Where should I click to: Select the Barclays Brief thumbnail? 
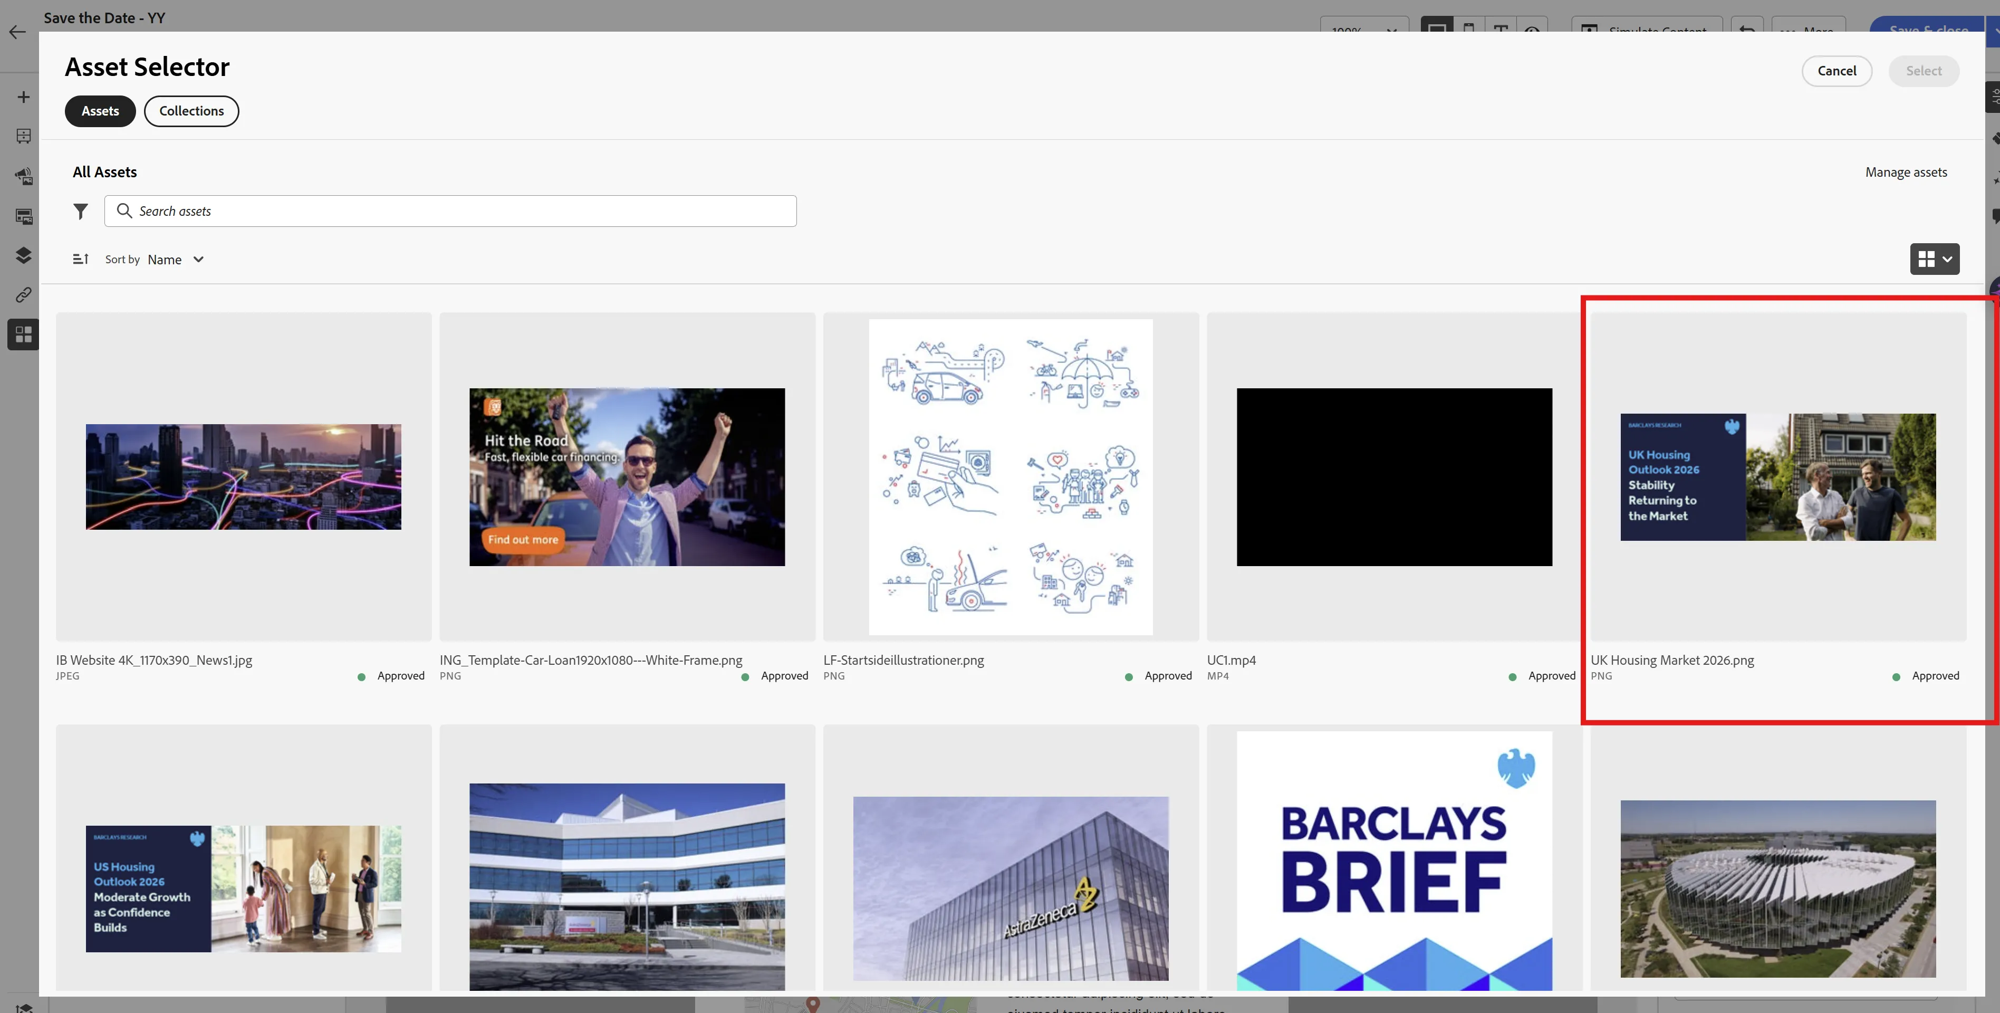click(x=1395, y=861)
